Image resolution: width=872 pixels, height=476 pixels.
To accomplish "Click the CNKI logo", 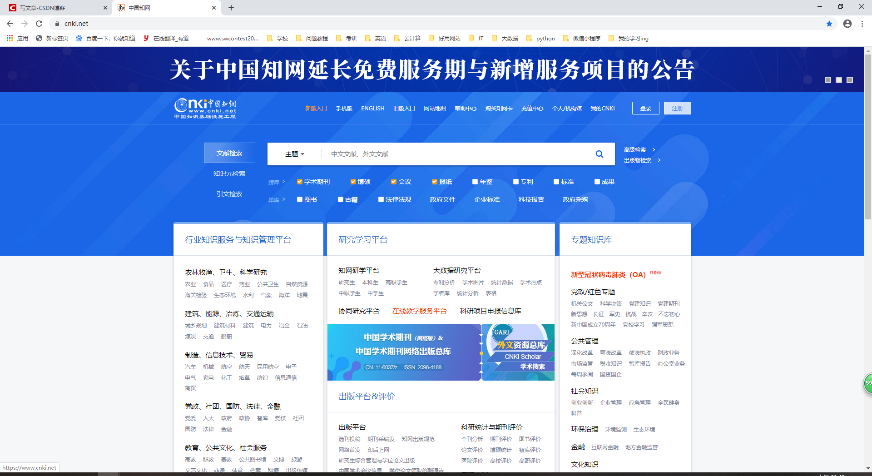I will pos(205,109).
